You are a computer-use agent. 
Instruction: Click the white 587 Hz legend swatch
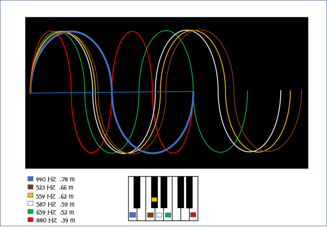coord(30,204)
